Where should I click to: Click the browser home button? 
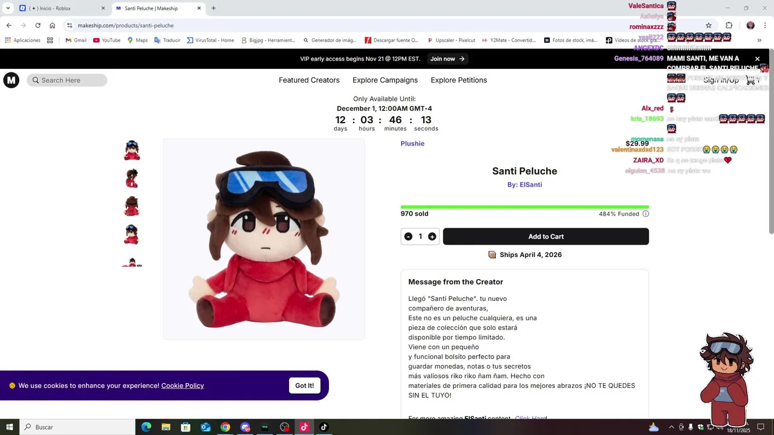click(52, 25)
